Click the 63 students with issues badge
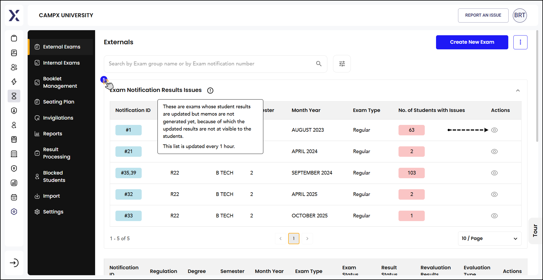 click(x=411, y=130)
